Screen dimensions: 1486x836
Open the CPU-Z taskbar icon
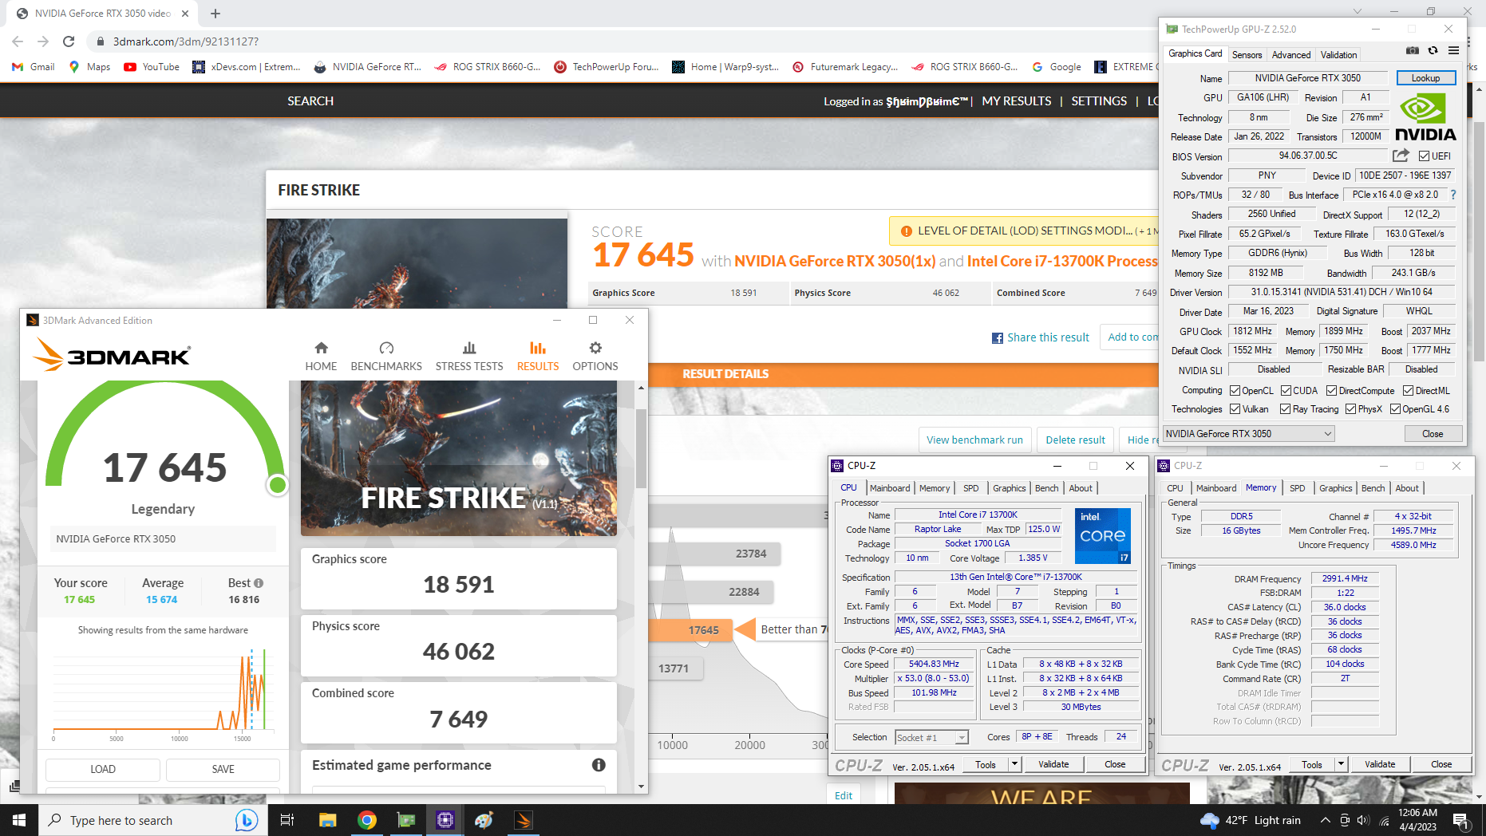(x=445, y=820)
